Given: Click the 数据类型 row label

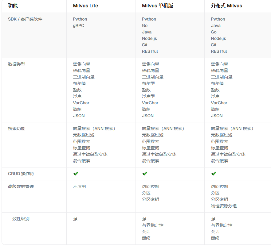Looking at the screenshot, I should 17,64.
